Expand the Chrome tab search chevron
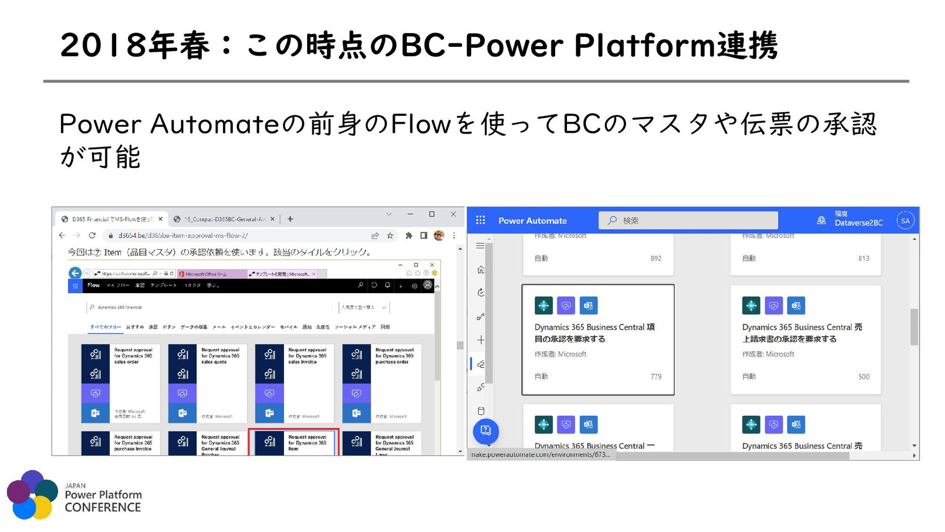The image size is (945, 532). tap(389, 214)
